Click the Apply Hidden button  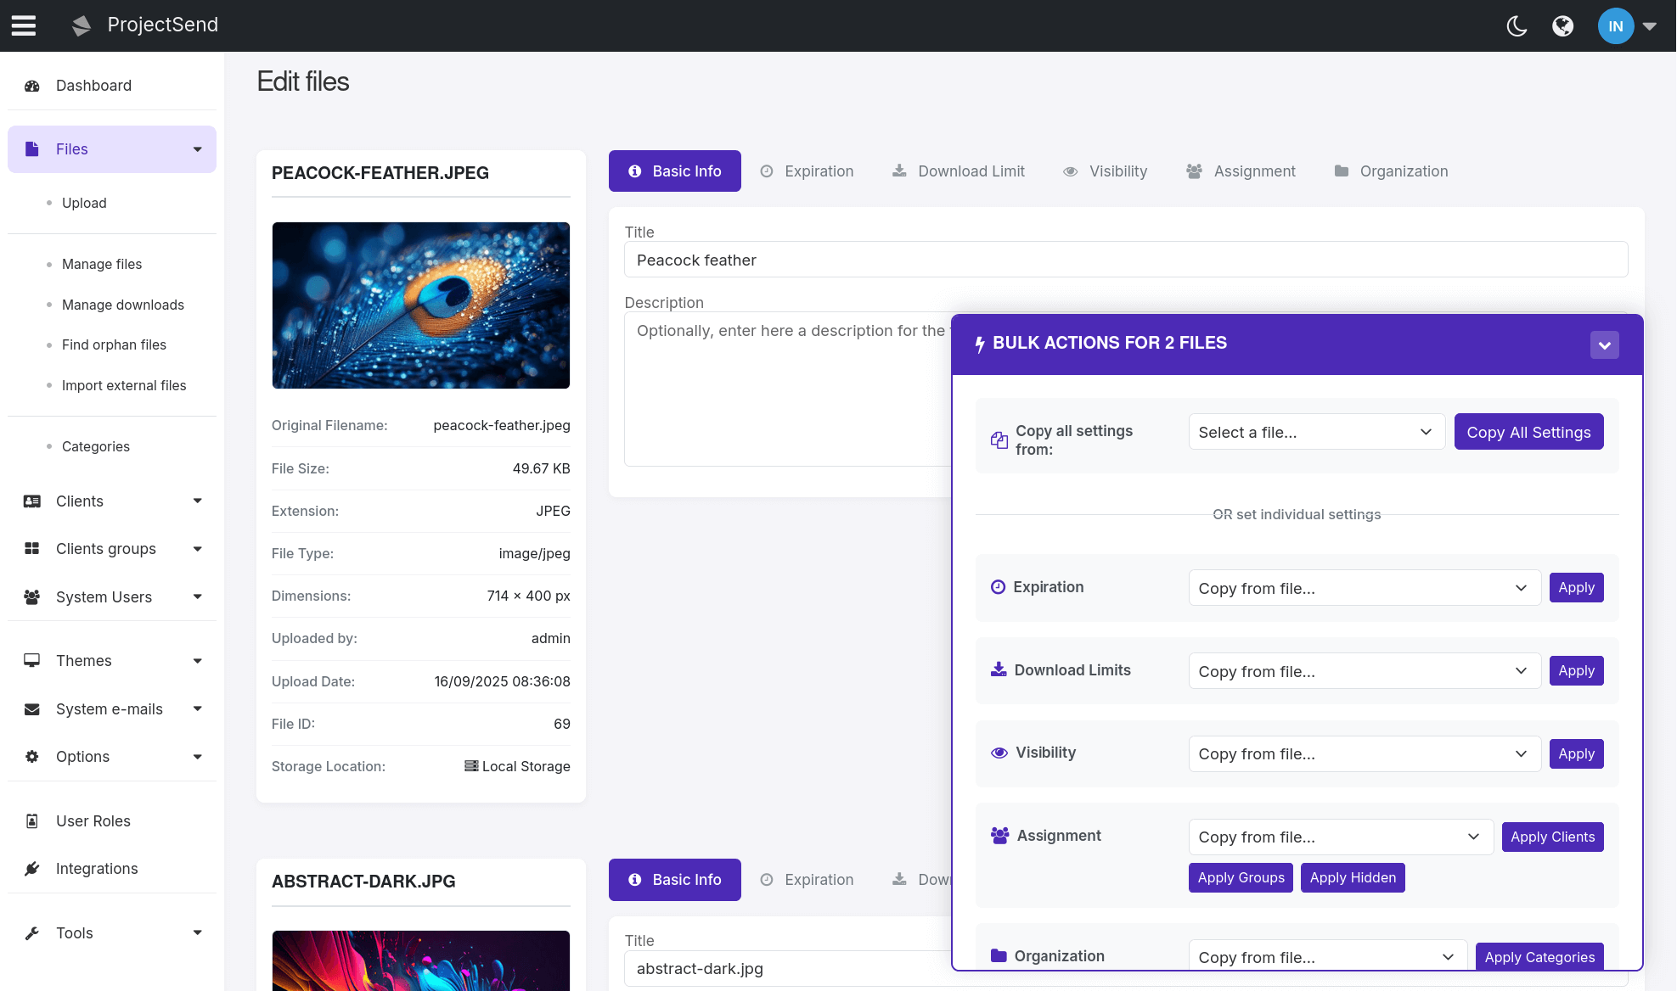[x=1353, y=877]
